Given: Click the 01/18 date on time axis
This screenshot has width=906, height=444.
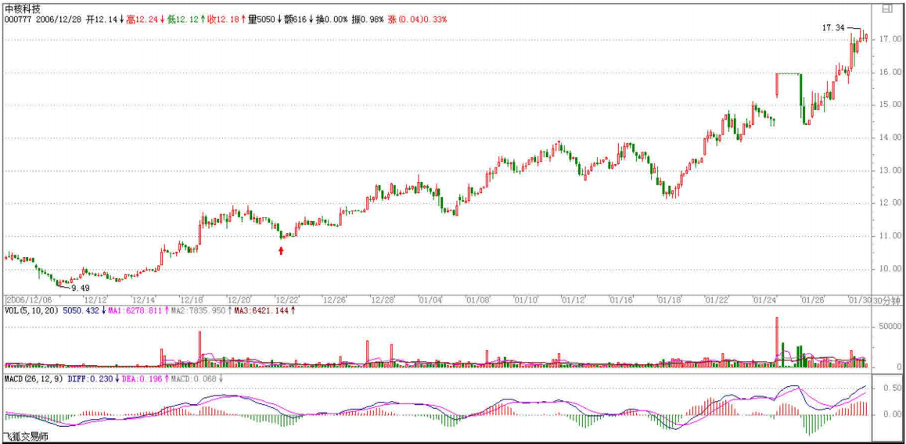Looking at the screenshot, I should [669, 299].
